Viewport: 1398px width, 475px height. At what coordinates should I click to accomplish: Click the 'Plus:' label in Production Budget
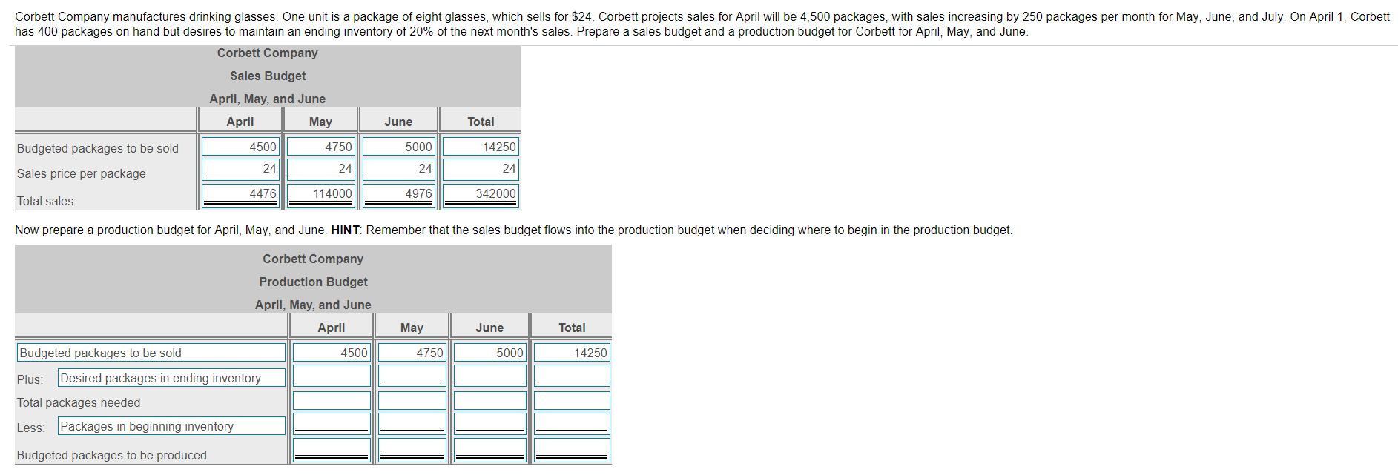tap(30, 379)
